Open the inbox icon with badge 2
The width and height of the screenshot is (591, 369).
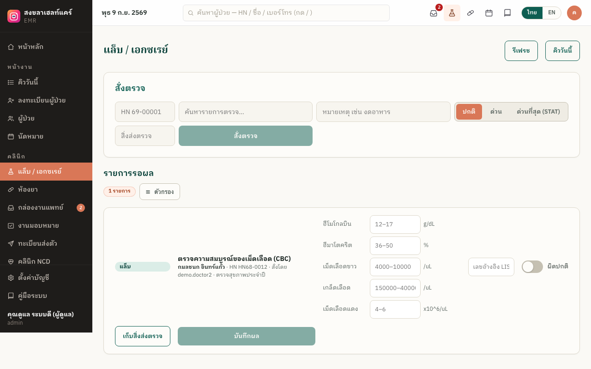pyautogui.click(x=434, y=13)
